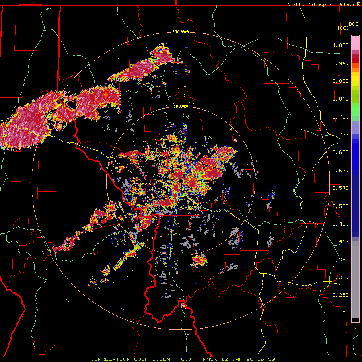Viewport: 362px width, 362px height.
Task: Click the KMSX radar site identifier
Action: tap(210, 359)
